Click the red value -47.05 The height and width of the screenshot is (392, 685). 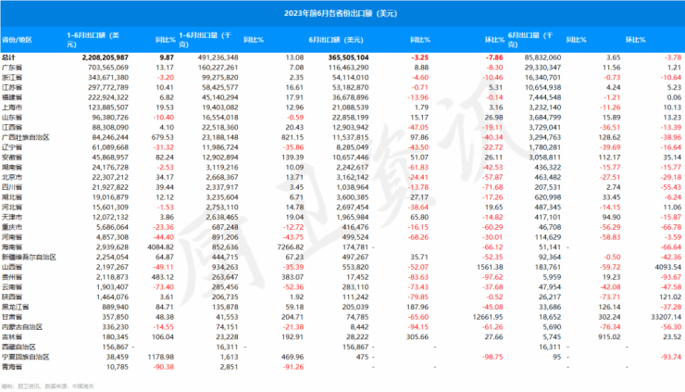tap(418, 127)
